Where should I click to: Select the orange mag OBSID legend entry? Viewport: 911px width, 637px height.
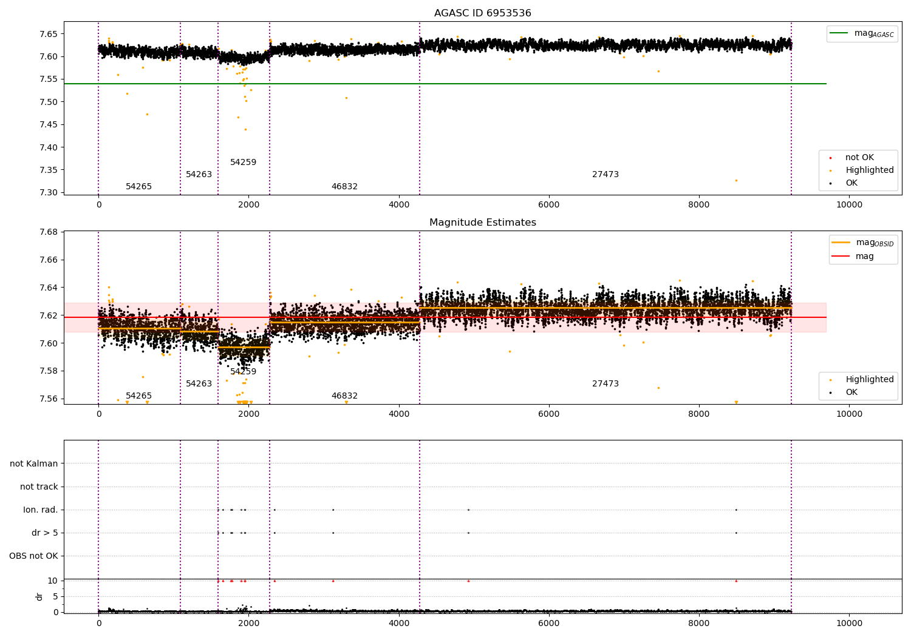click(x=863, y=243)
